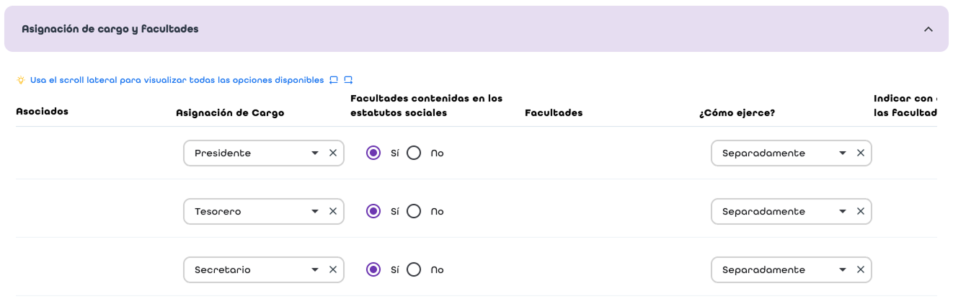Click the lightbulb tip icon
Image resolution: width=953 pixels, height=304 pixels.
21,80
